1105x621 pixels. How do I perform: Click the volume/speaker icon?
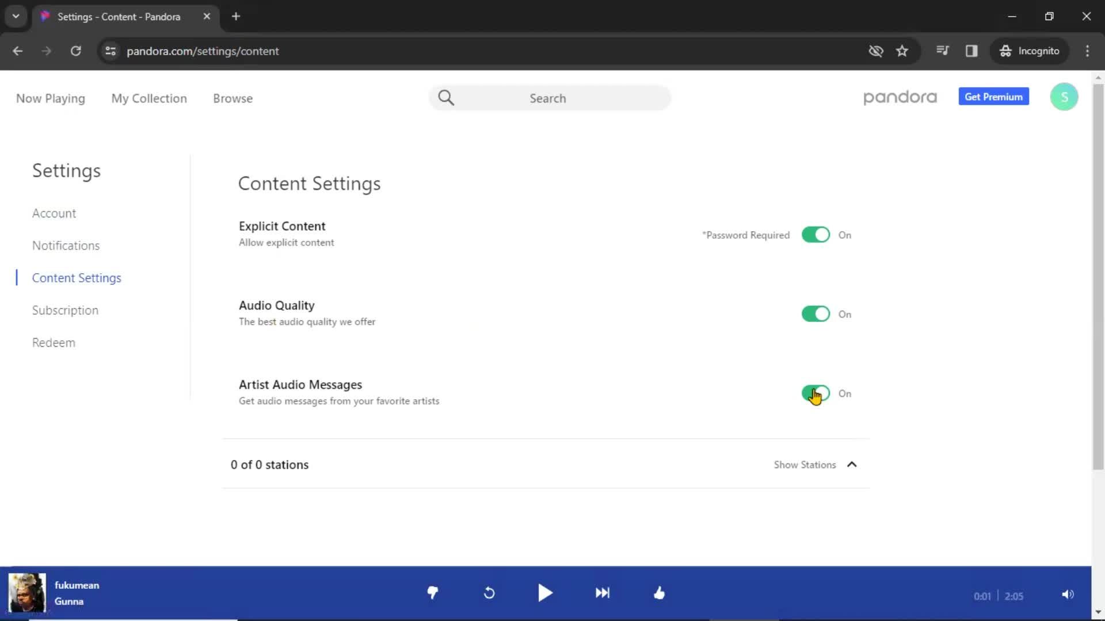(x=1068, y=594)
